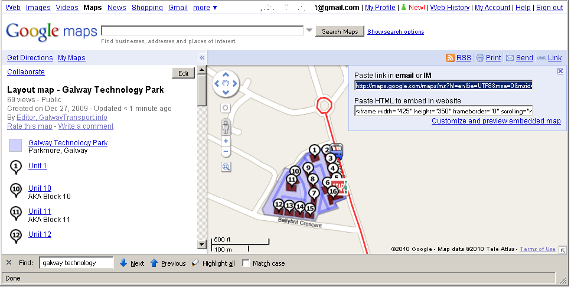The height and width of the screenshot is (287, 571).
Task: Click the embed HTML iframe field
Action: pyautogui.click(x=443, y=110)
